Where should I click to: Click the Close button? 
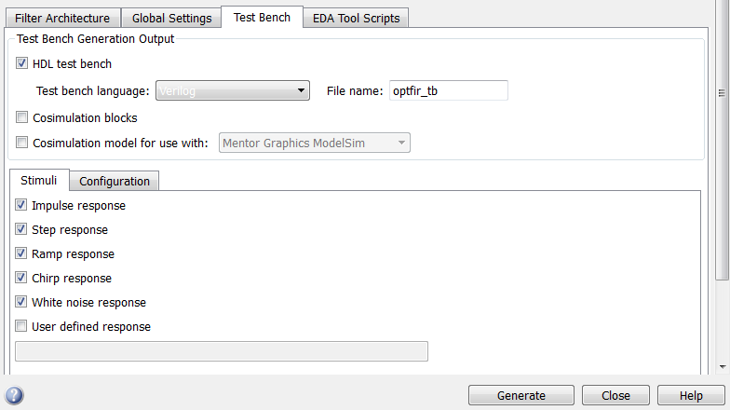click(x=615, y=395)
